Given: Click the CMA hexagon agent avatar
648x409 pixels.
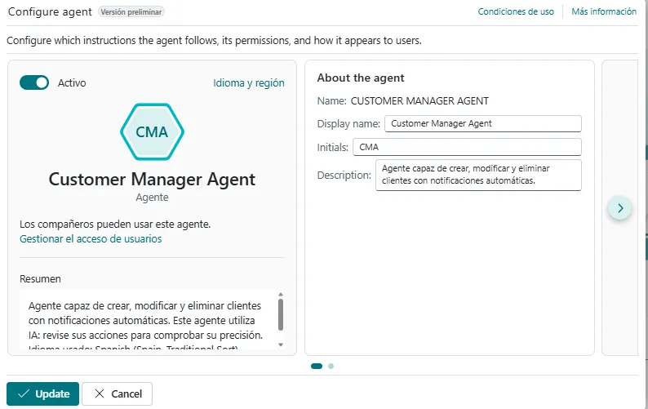Looking at the screenshot, I should click(x=152, y=131).
